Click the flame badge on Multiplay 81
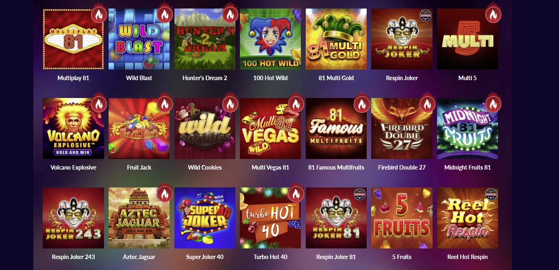The height and width of the screenshot is (270, 559). pyautogui.click(x=99, y=15)
